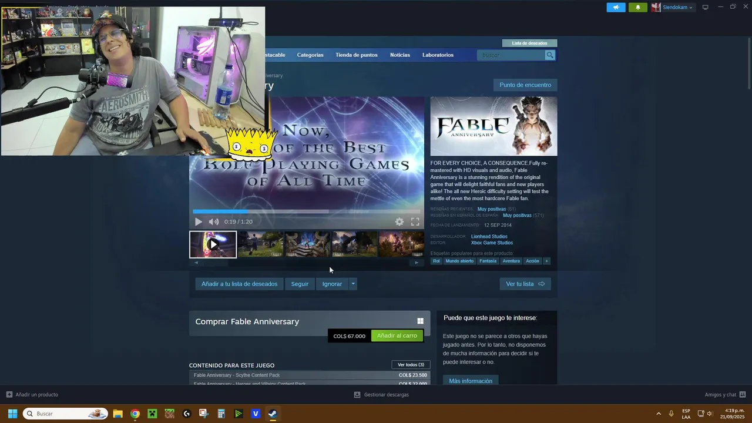Open video player settings gear
Screen dimensions: 752x423
click(399, 222)
